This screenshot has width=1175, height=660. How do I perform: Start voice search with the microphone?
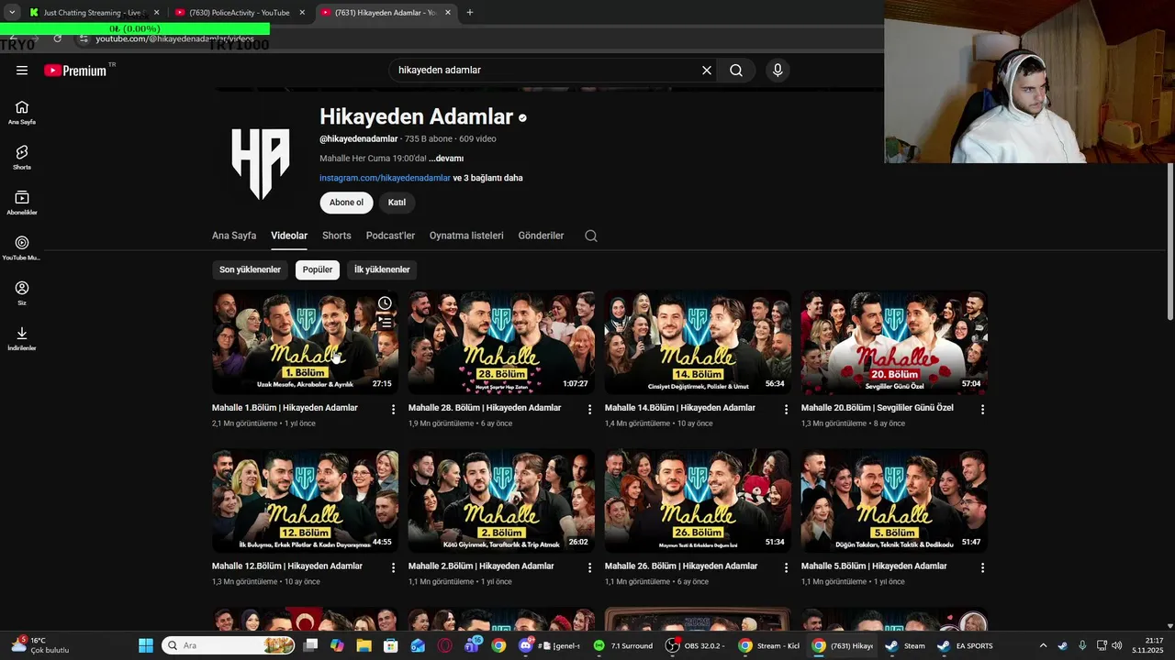[x=778, y=71]
